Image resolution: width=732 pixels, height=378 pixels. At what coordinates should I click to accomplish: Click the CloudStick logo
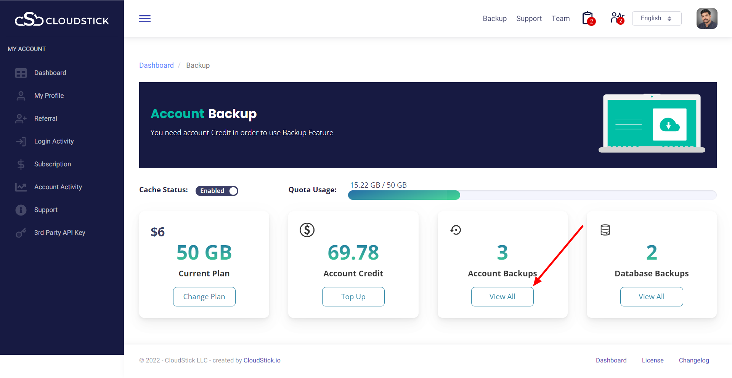[x=62, y=19]
